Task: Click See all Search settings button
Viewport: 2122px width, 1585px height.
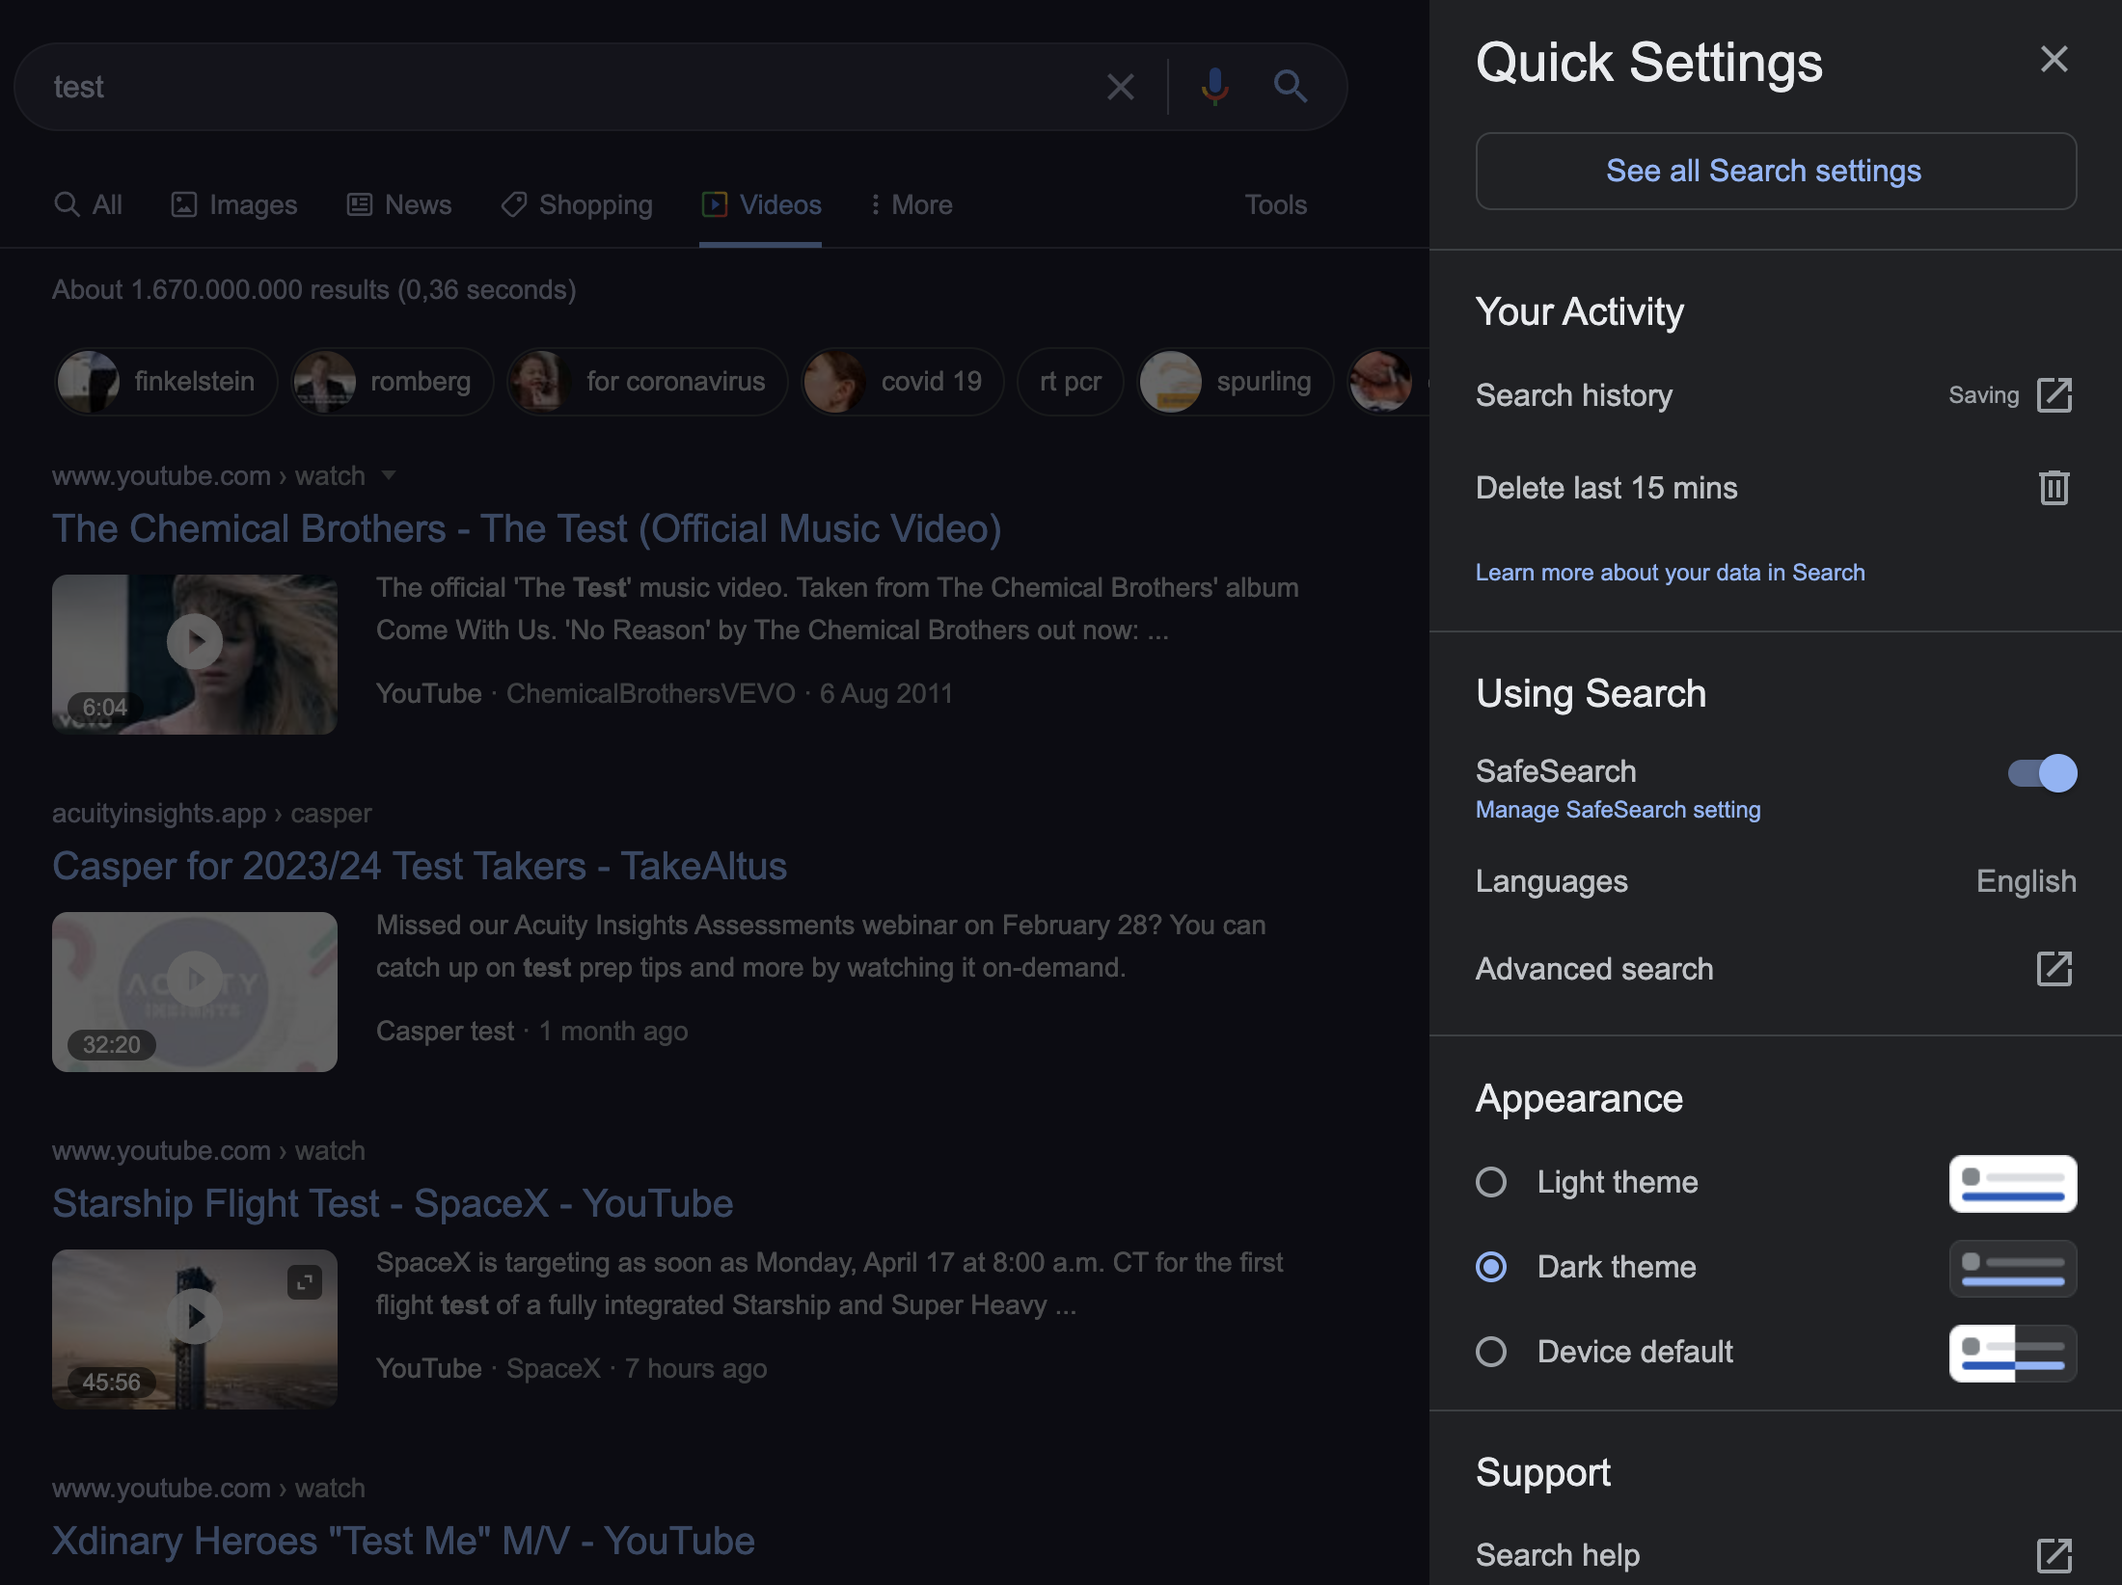Action: click(1775, 171)
